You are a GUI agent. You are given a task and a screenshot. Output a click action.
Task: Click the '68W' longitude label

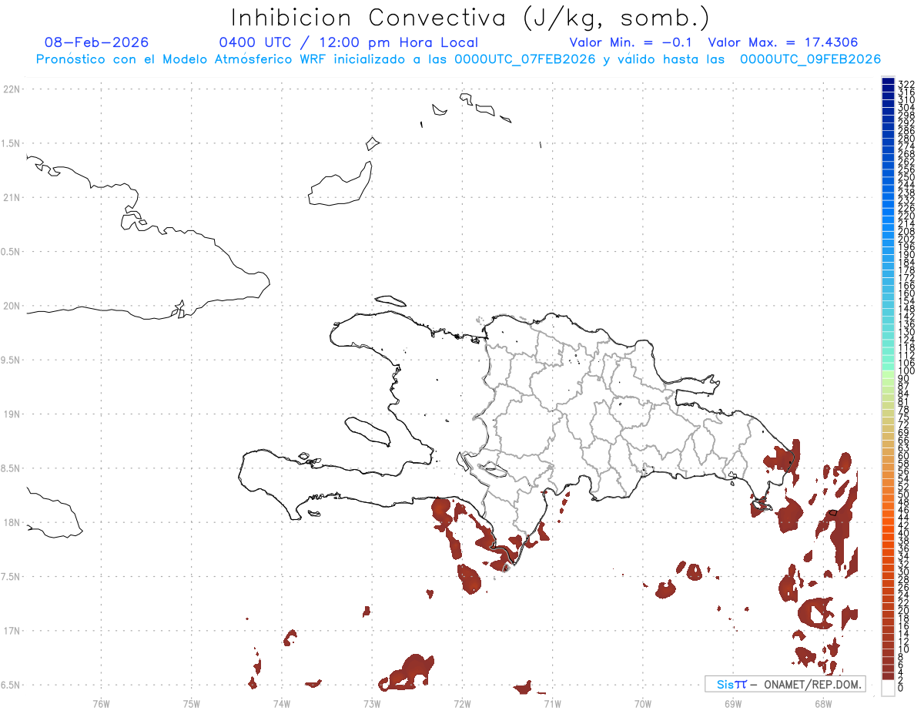(822, 703)
